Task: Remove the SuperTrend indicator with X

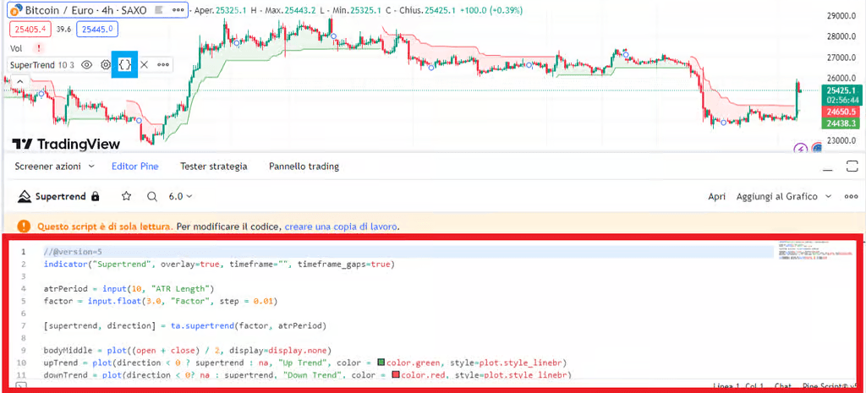Action: (x=144, y=64)
